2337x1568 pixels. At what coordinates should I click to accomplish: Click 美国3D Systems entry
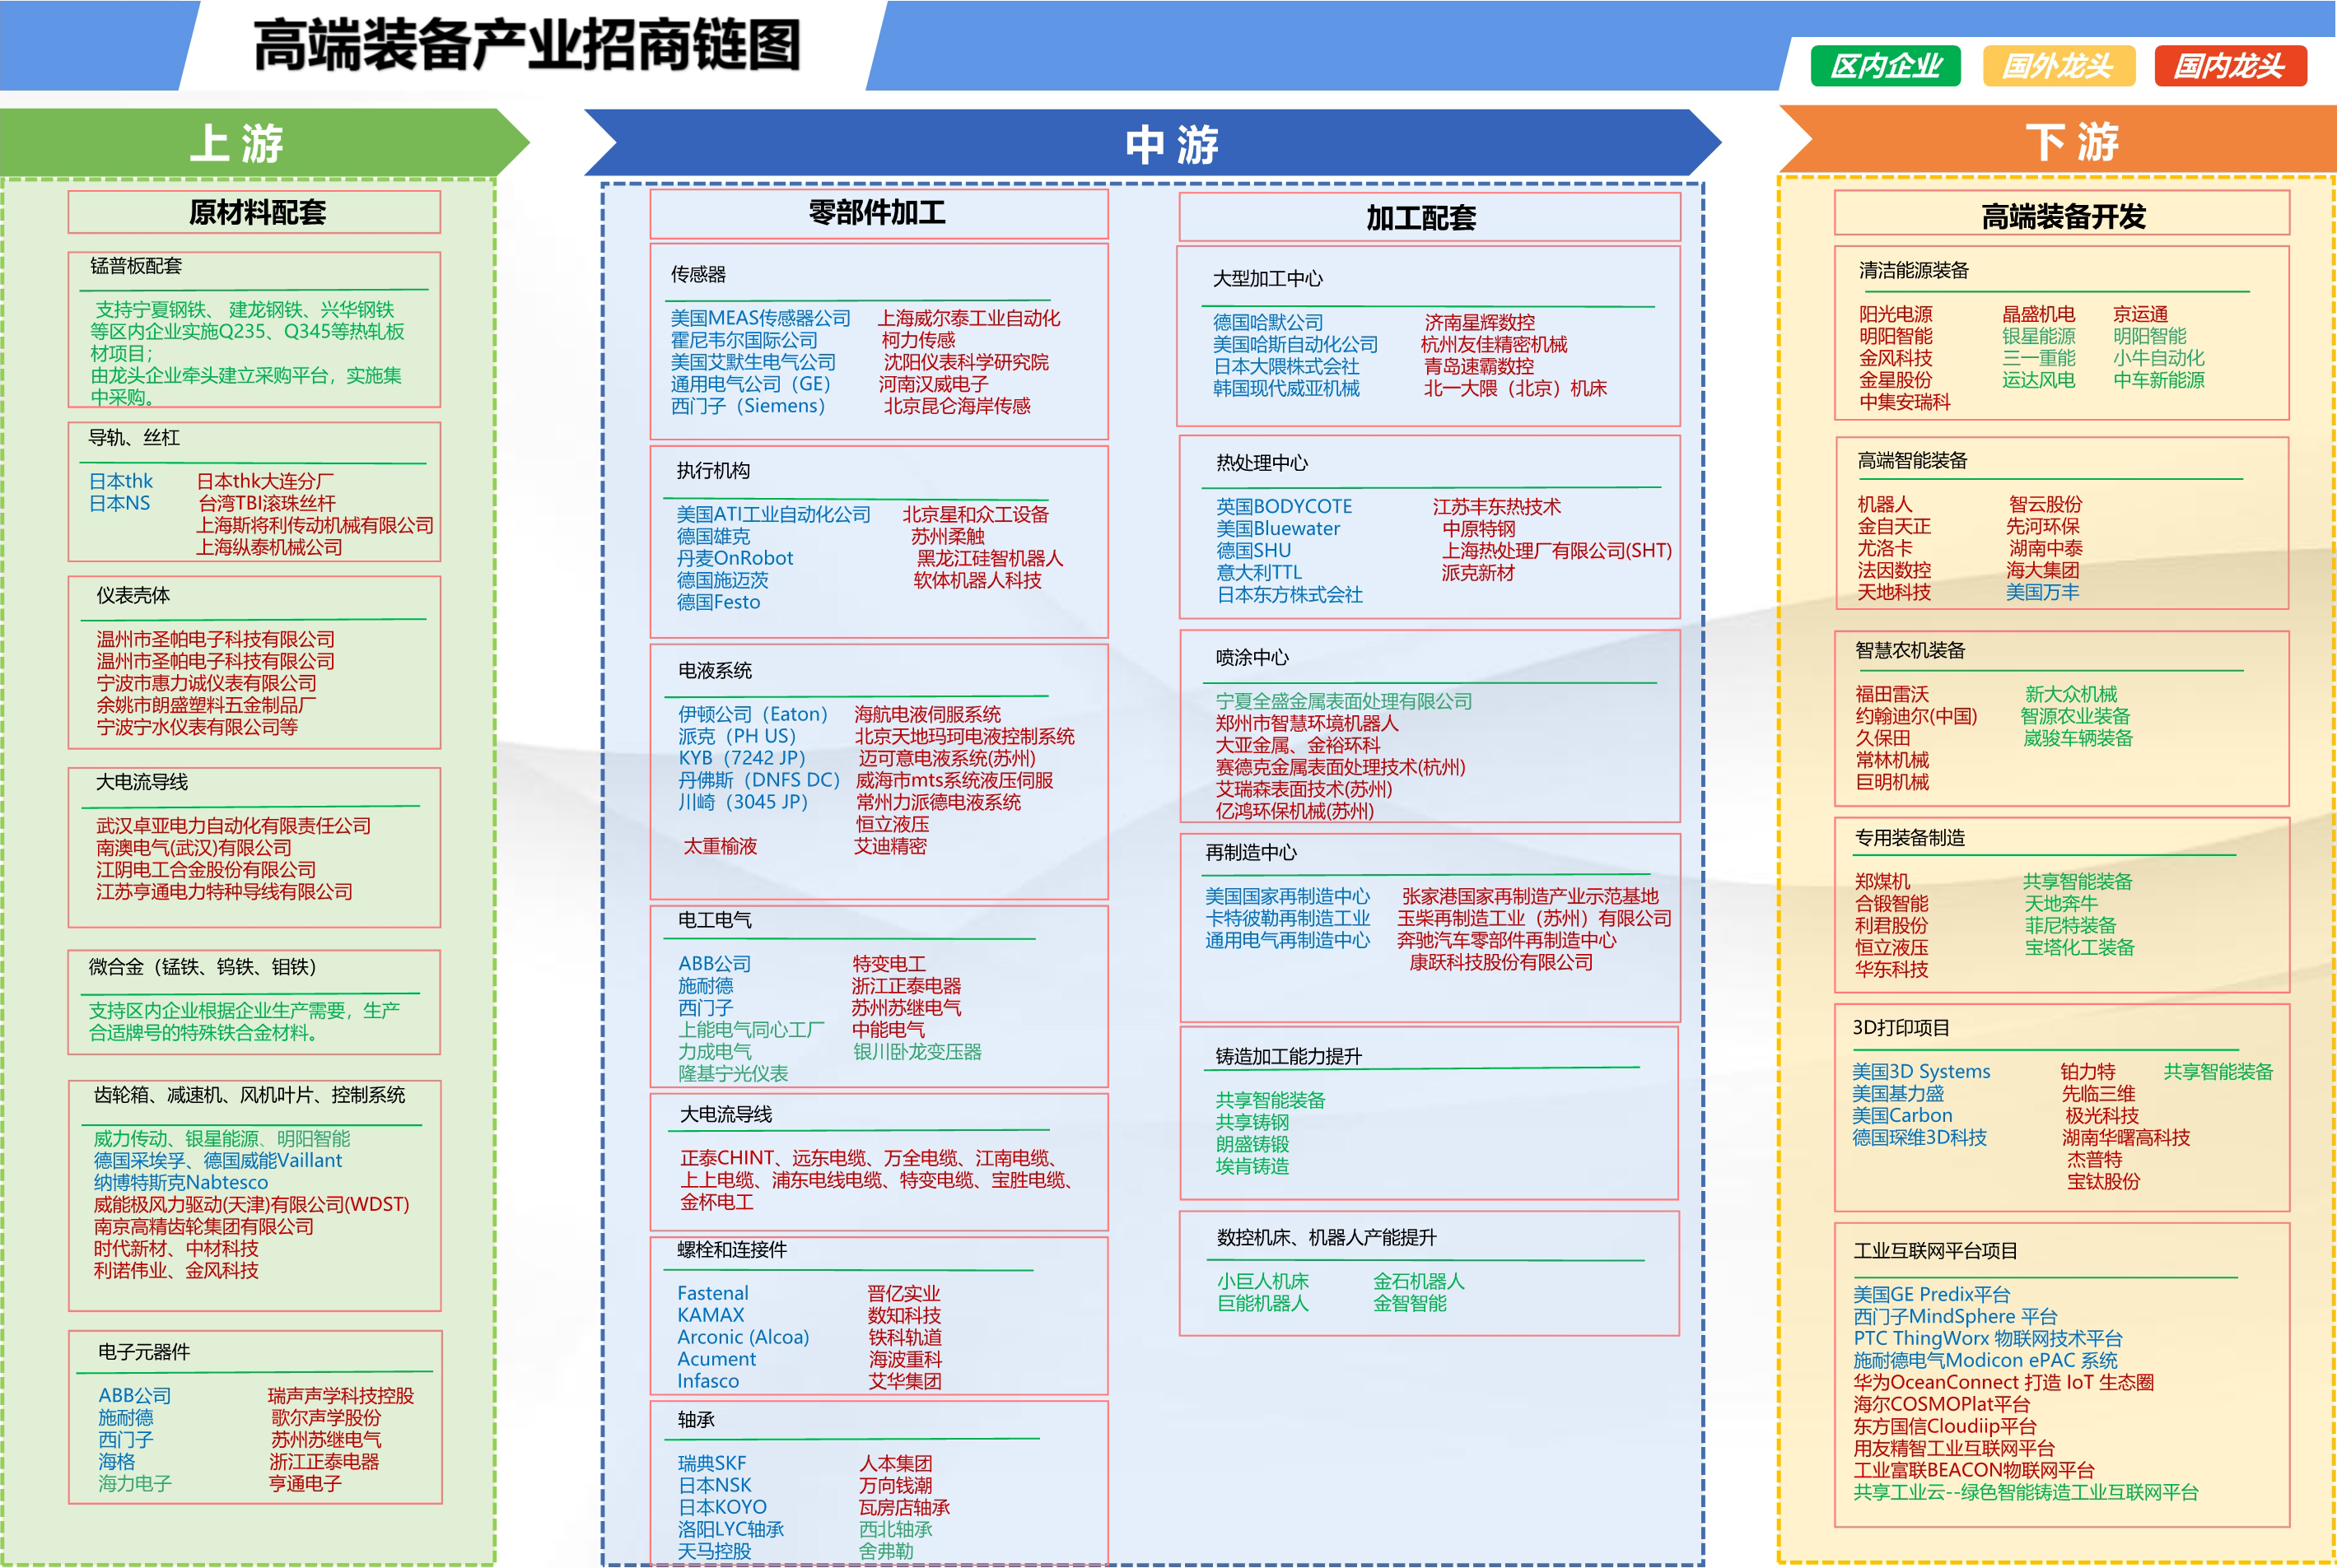[x=1921, y=1072]
